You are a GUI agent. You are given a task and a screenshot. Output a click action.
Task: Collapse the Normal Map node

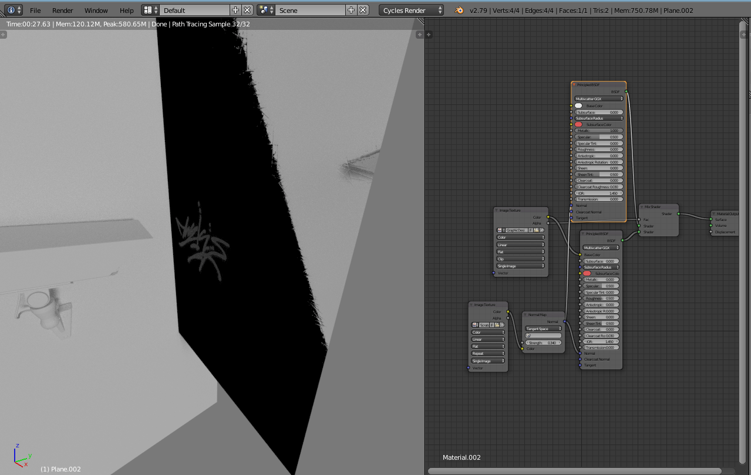pyautogui.click(x=525, y=315)
